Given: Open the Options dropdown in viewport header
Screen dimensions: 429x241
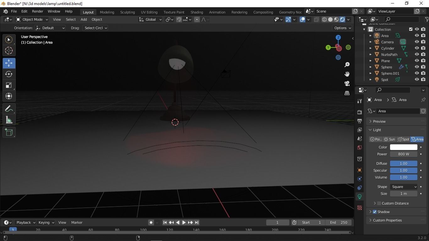Looking at the screenshot, I should (343, 28).
